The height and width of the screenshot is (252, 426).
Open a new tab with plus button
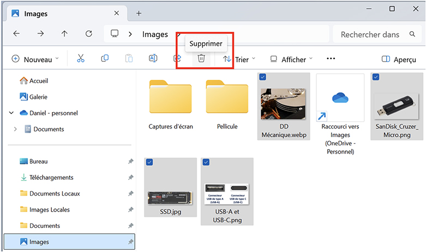tap(139, 13)
